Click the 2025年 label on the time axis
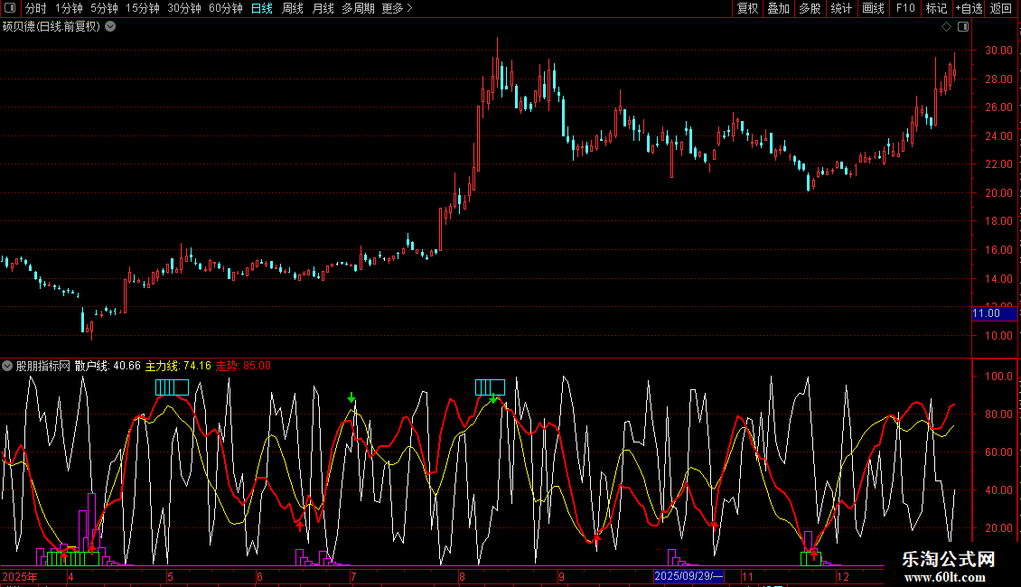 (x=20, y=576)
